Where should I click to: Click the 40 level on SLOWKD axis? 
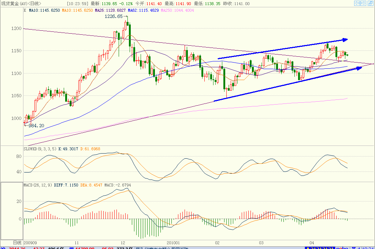19,171
